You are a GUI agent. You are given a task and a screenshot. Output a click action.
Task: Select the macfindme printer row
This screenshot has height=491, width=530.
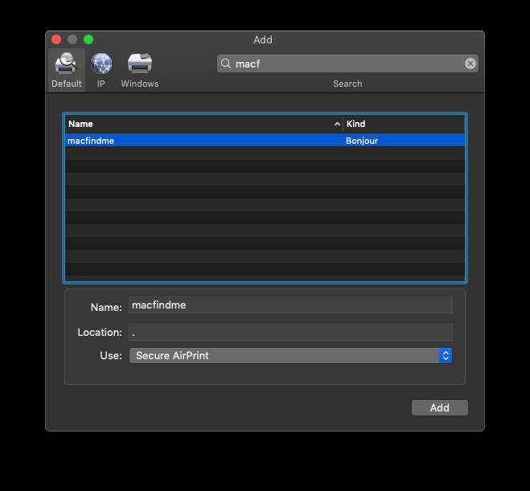(x=265, y=141)
